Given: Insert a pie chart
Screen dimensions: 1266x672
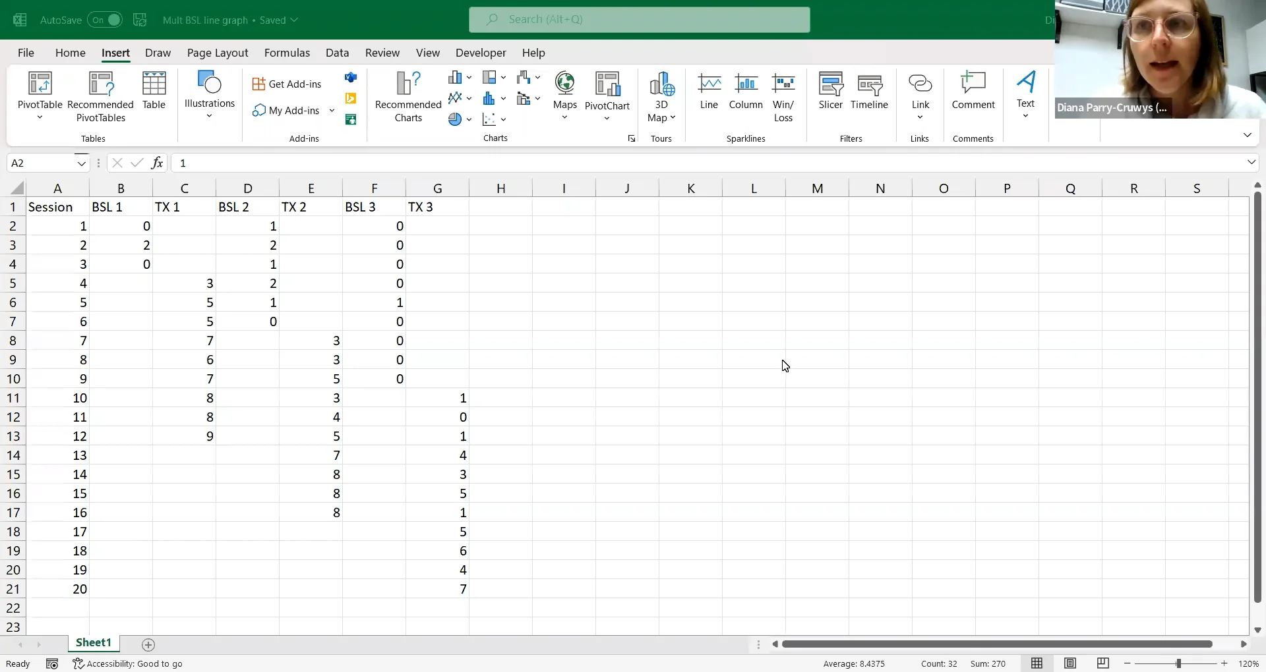Looking at the screenshot, I should click(x=456, y=119).
